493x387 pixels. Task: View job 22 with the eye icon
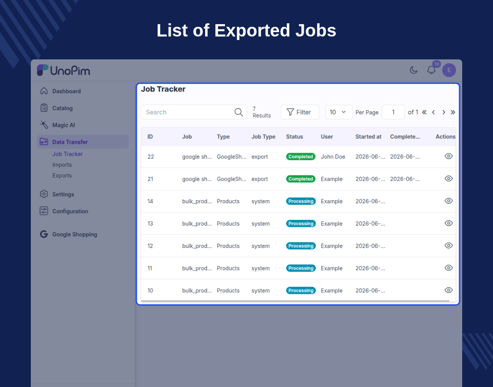click(x=449, y=156)
